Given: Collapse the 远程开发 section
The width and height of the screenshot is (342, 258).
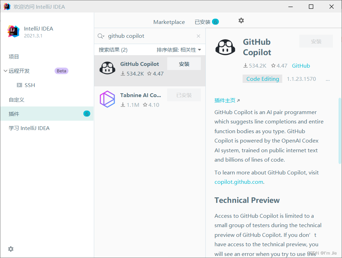Looking at the screenshot, I should [x=5, y=71].
